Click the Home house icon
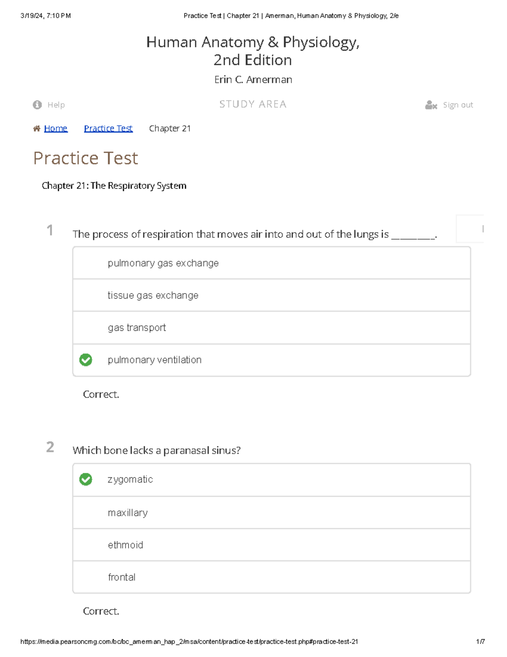 [37, 129]
